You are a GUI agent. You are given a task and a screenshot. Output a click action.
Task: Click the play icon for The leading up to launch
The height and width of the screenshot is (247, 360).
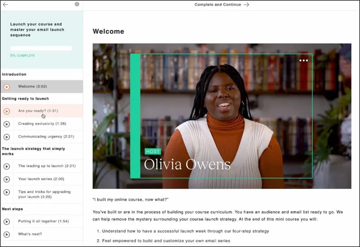[x=6, y=167]
